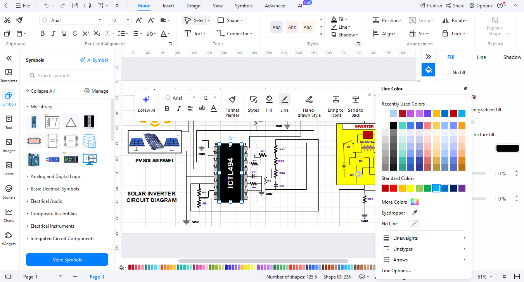The width and height of the screenshot is (524, 282).
Task: Click Bring to Front icon
Action: pos(336,106)
